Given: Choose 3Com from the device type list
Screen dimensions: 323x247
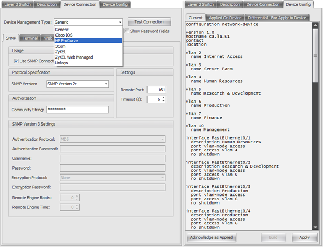Looking at the screenshot, I should pos(61,46).
